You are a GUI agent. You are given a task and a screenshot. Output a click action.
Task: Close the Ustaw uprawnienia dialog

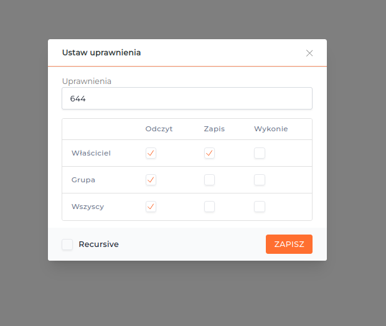click(309, 53)
